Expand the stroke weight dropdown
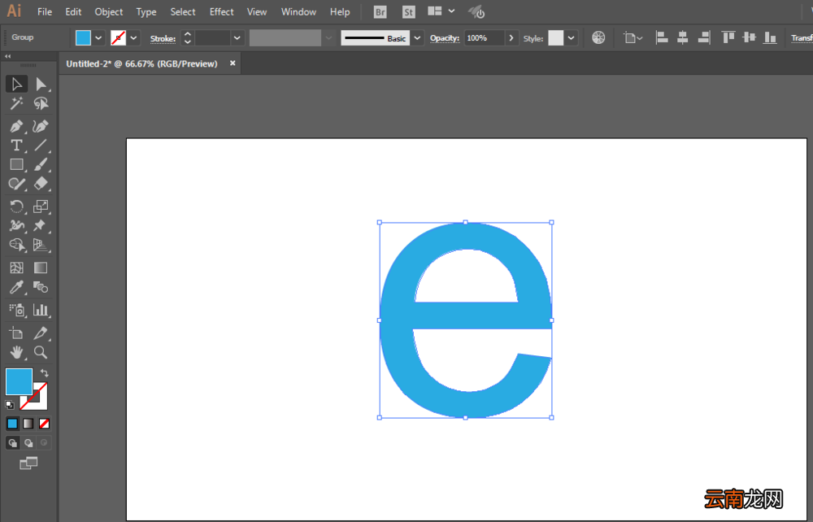The height and width of the screenshot is (522, 813). (x=237, y=38)
